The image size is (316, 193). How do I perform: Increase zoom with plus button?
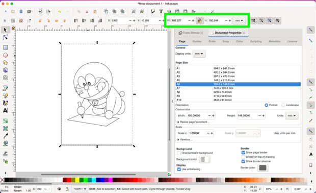point(281,189)
